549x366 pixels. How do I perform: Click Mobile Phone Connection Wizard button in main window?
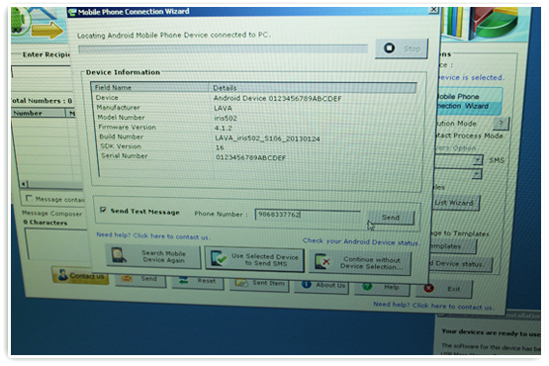coord(470,101)
